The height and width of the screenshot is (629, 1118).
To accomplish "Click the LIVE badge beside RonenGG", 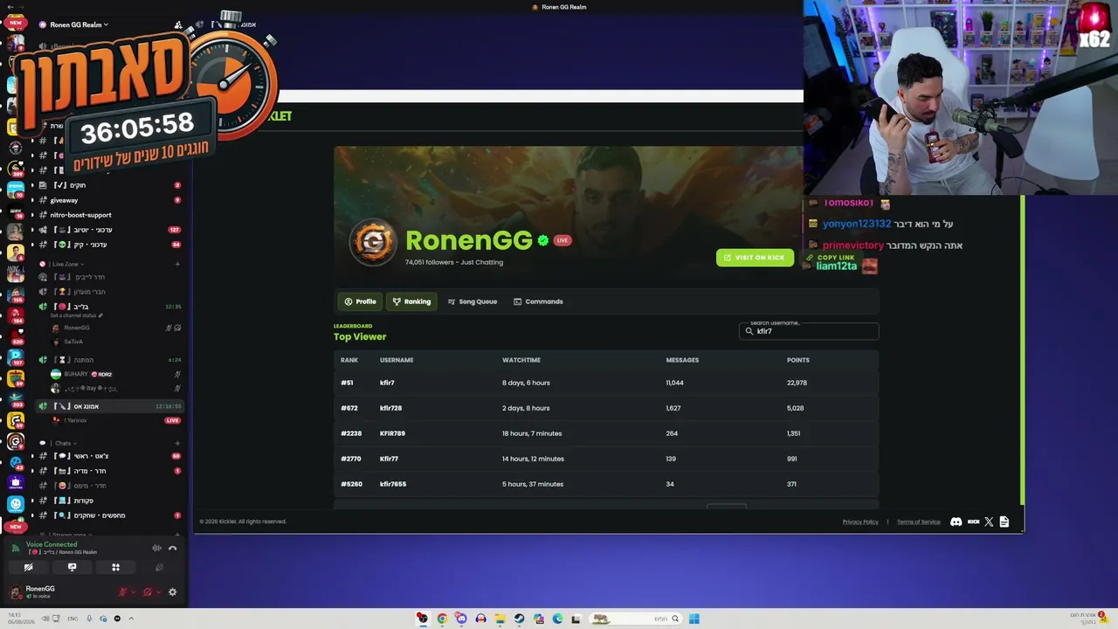I will tap(562, 240).
